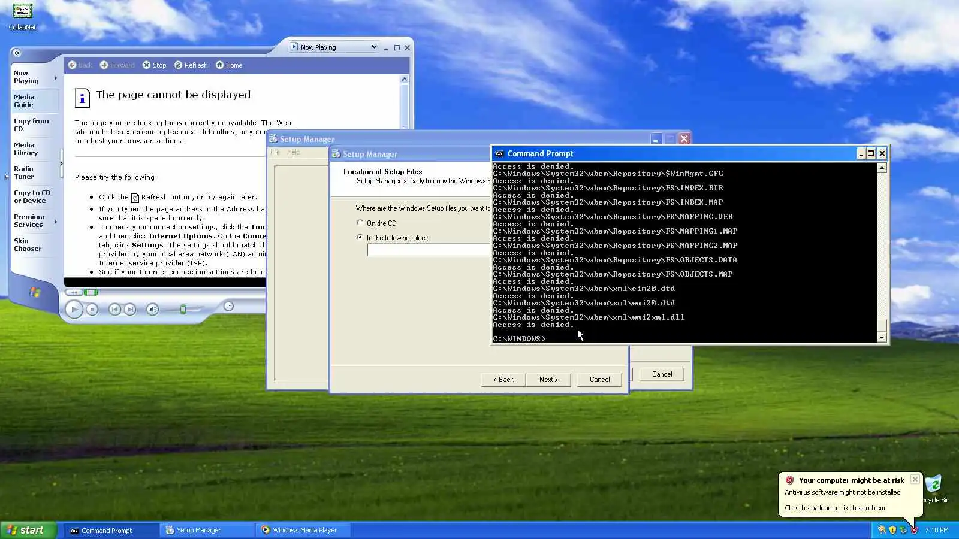Click the yellow Windows Update shield tray icon
The image size is (959, 539).
pyautogui.click(x=892, y=530)
